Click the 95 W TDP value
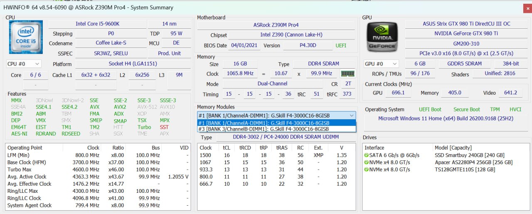Image resolution: width=532 pixels, height=214 pixels. pyautogui.click(x=176, y=34)
